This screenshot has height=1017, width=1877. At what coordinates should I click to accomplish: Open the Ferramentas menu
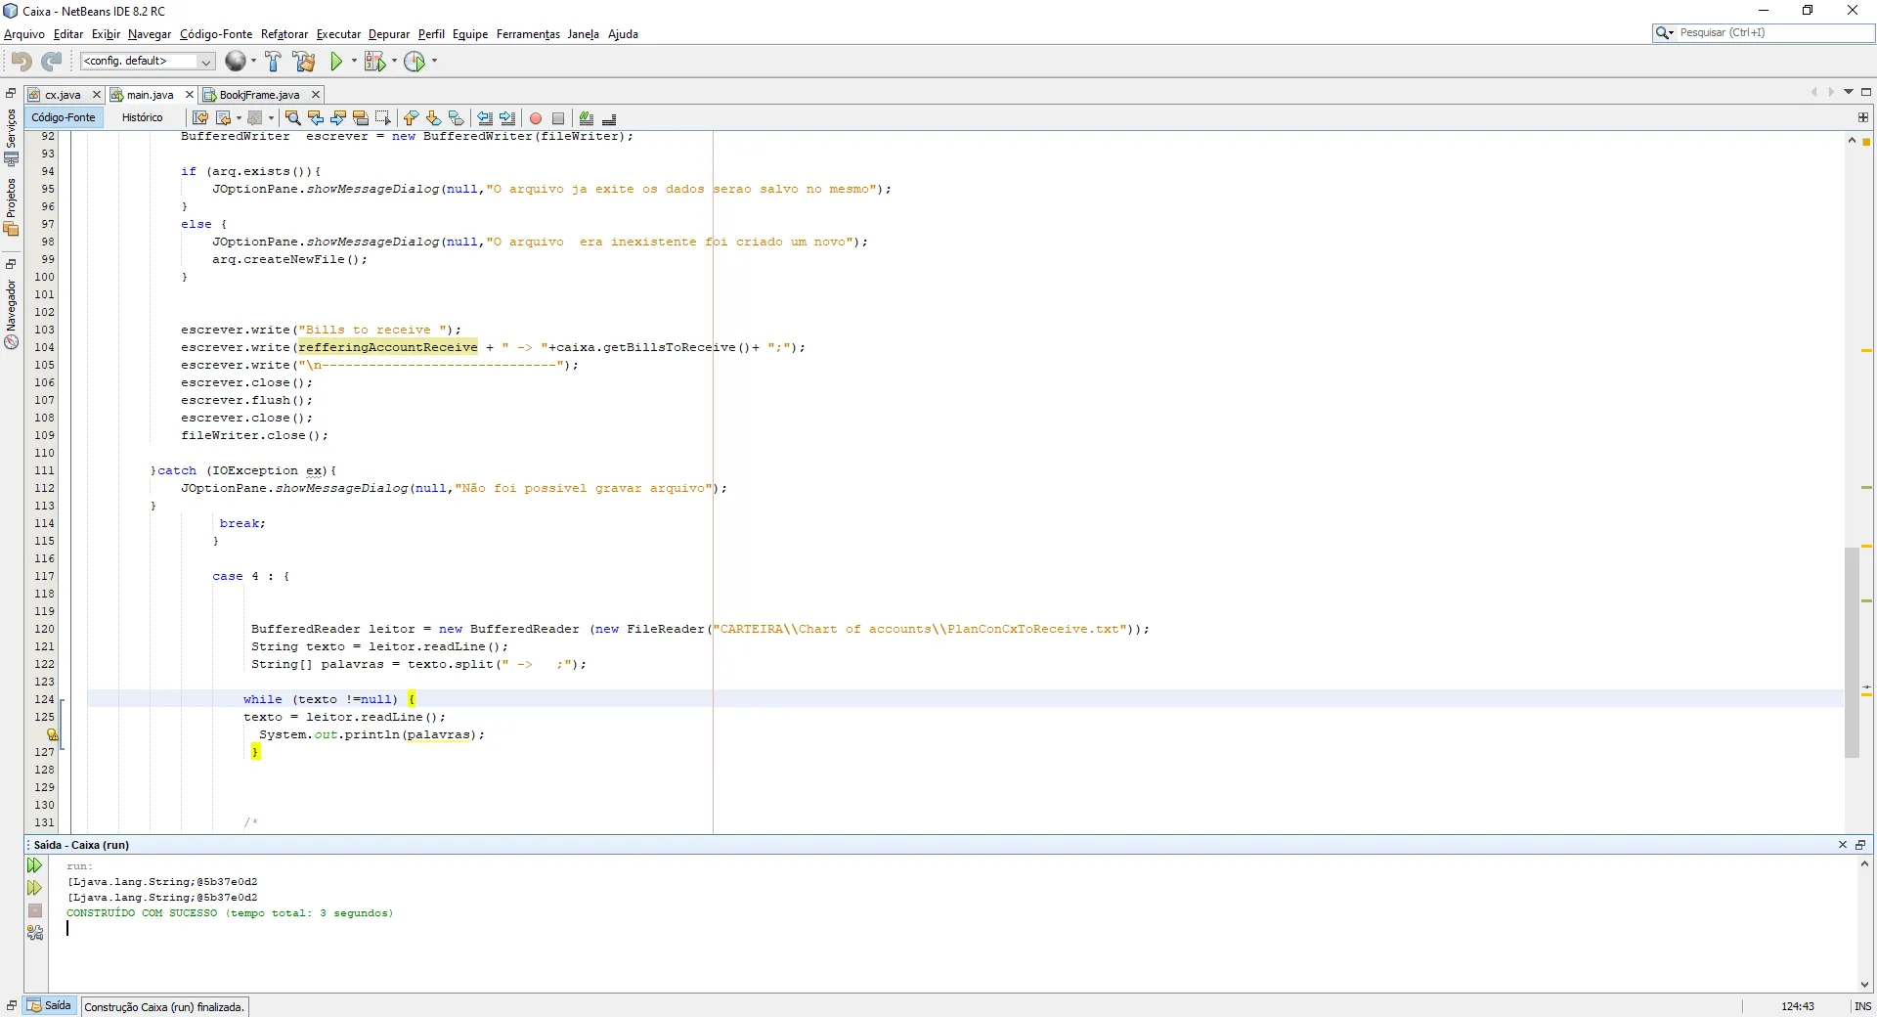[x=528, y=34]
